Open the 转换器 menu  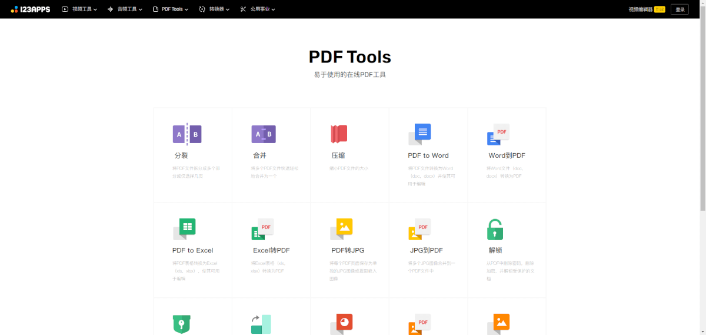tap(214, 9)
